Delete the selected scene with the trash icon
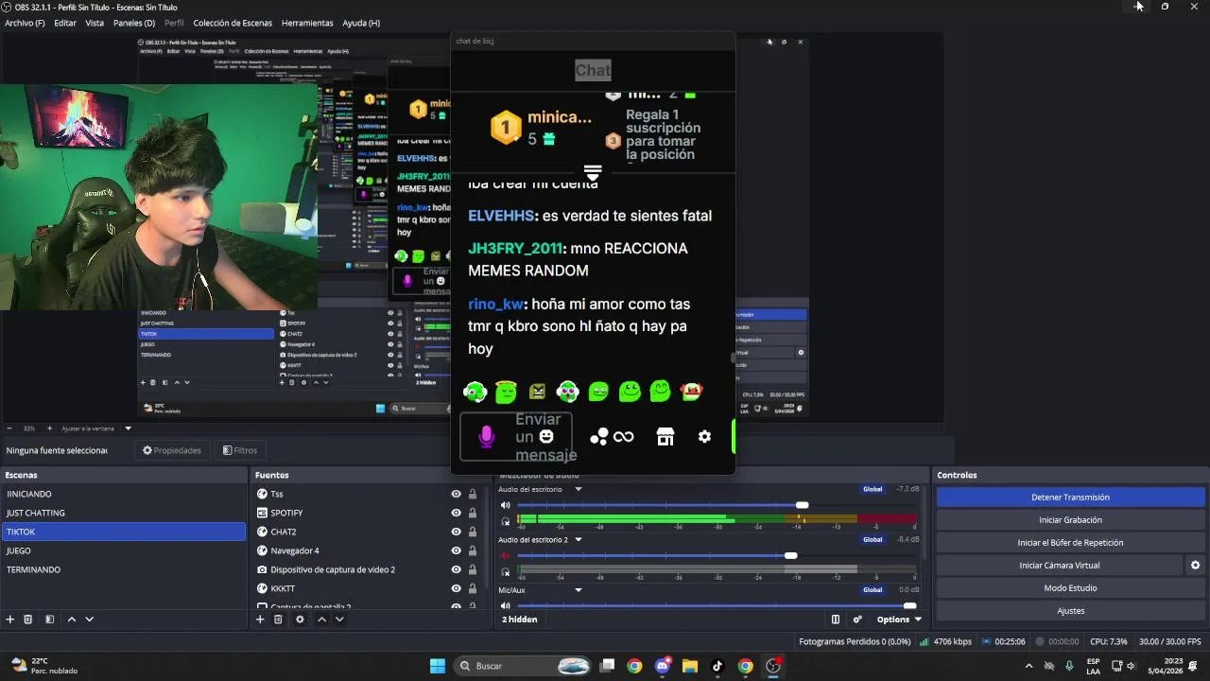Screen dimensions: 1210x681 [28, 620]
